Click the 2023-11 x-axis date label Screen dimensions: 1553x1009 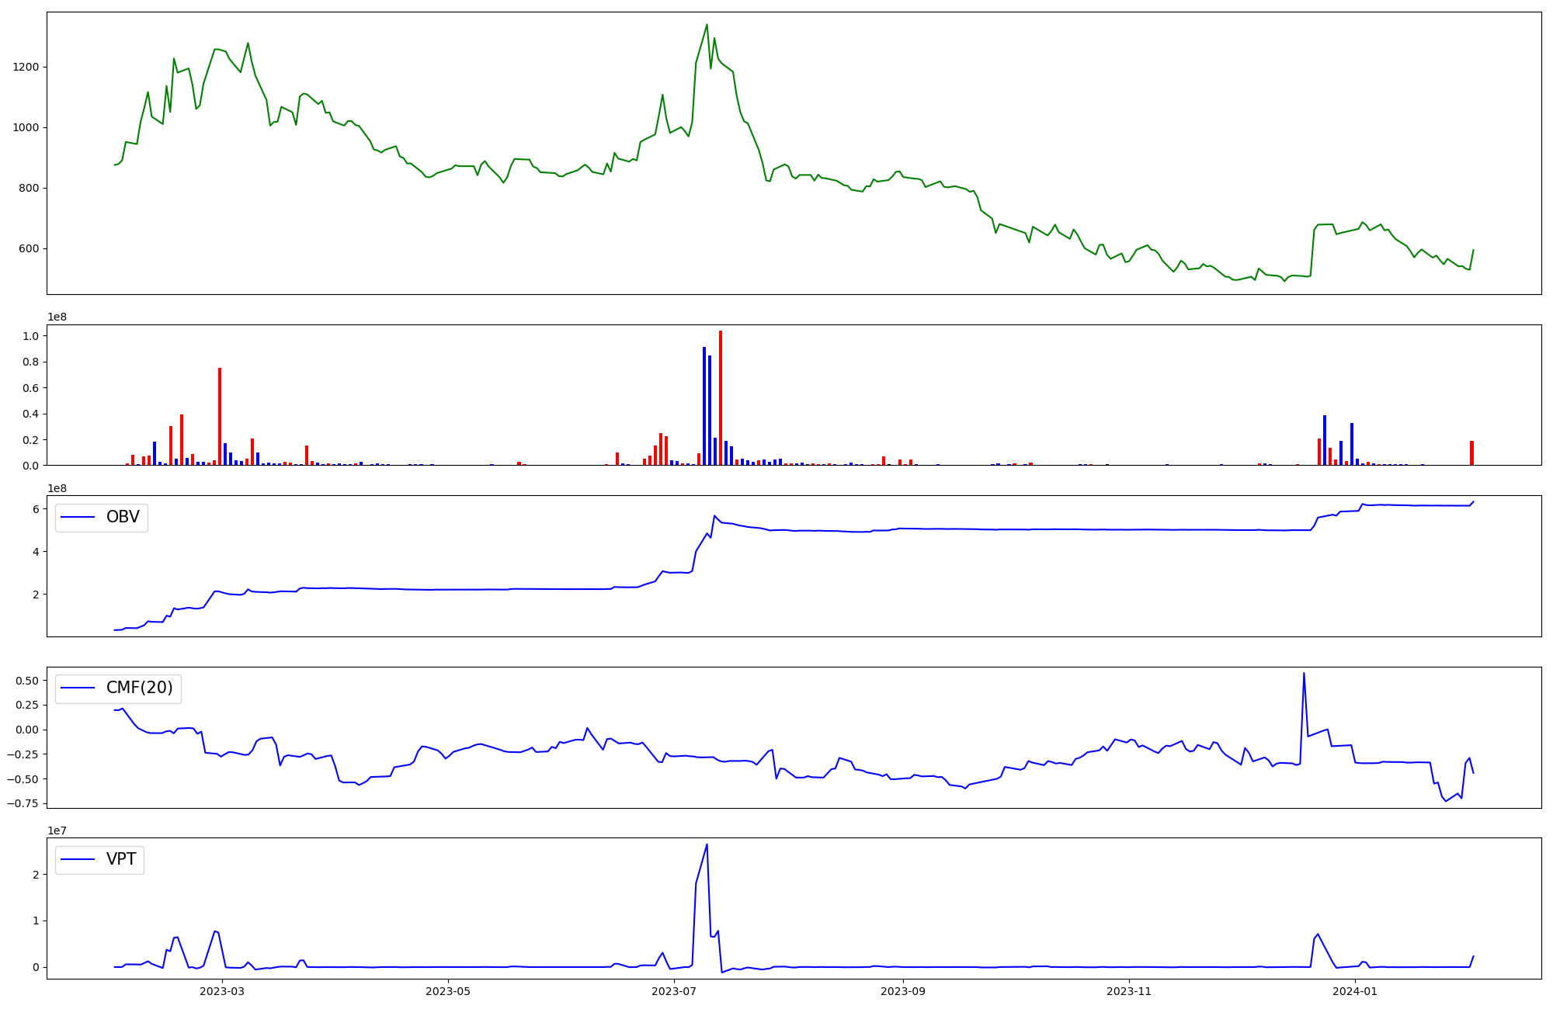pos(1129,991)
